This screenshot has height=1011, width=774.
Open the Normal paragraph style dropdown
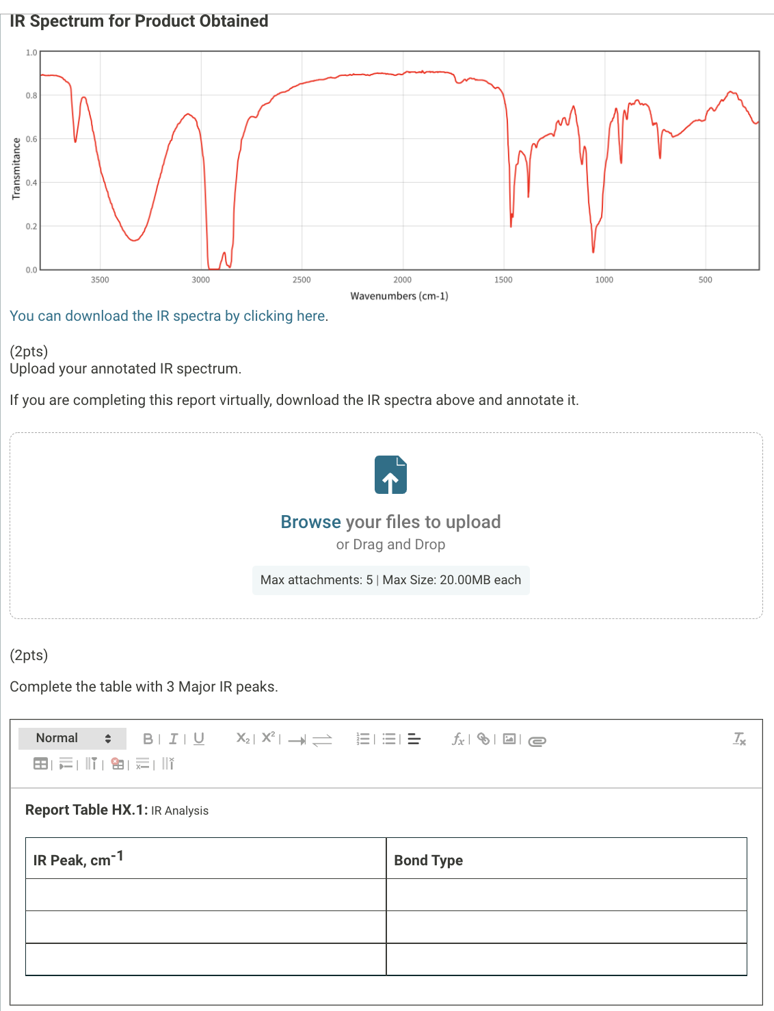[72, 738]
